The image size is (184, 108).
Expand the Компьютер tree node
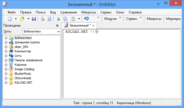pyautogui.click(x=6, y=51)
